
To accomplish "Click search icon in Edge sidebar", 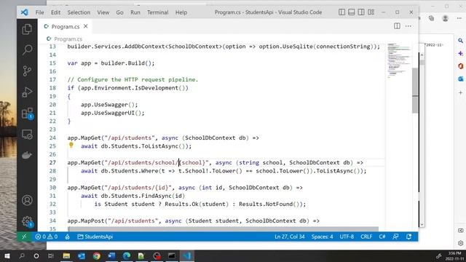I will pyautogui.click(x=460, y=41).
